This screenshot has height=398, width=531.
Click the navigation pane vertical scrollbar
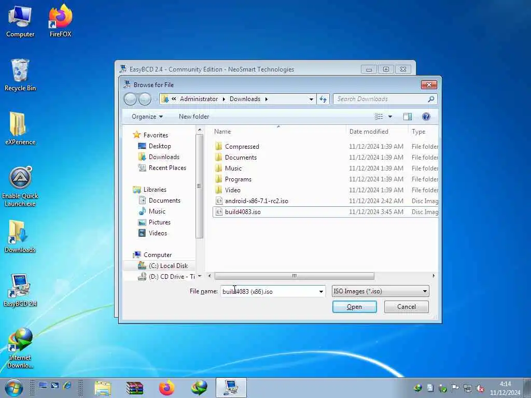pyautogui.click(x=200, y=186)
